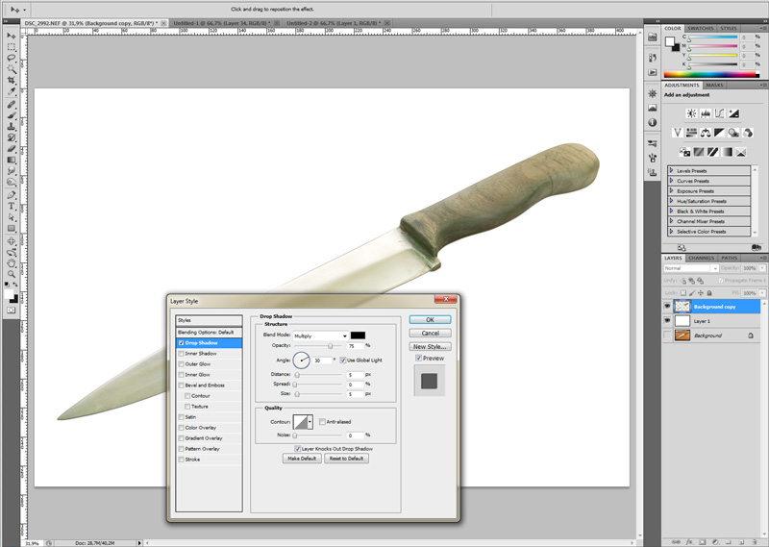This screenshot has width=769, height=547.
Task: Select the Horizontal Type tool
Action: pyautogui.click(x=11, y=206)
